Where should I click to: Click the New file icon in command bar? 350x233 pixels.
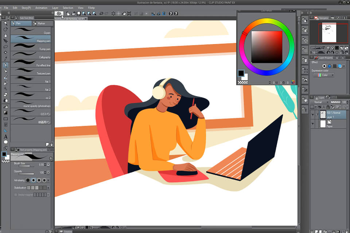tap(68, 13)
